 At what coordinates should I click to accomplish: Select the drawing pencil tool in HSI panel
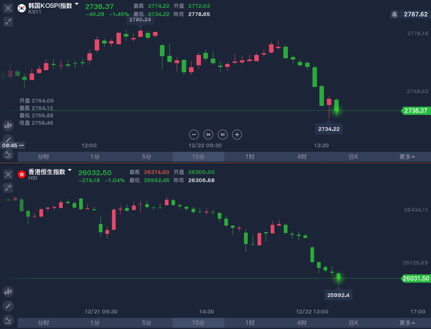tap(8, 306)
